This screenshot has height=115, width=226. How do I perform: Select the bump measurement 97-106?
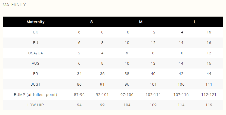(x=127, y=95)
